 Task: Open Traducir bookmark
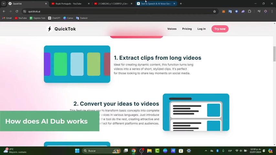click(82, 18)
